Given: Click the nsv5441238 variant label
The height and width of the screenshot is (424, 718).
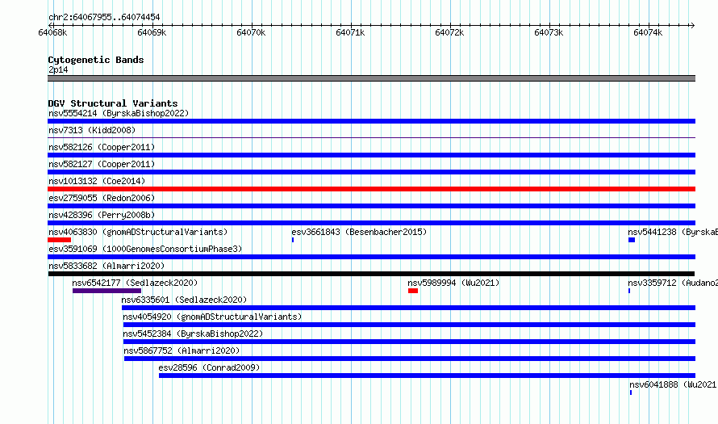Looking at the screenshot, I should (673, 232).
